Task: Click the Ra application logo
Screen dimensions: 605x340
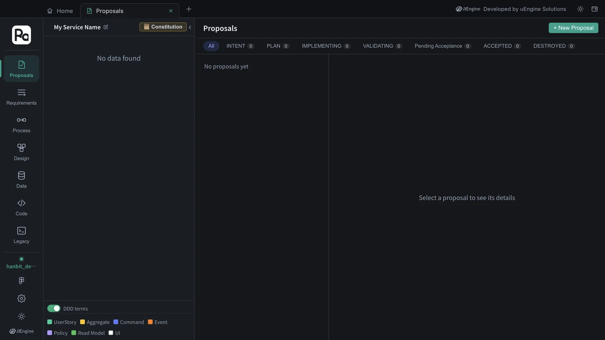Action: point(22,35)
